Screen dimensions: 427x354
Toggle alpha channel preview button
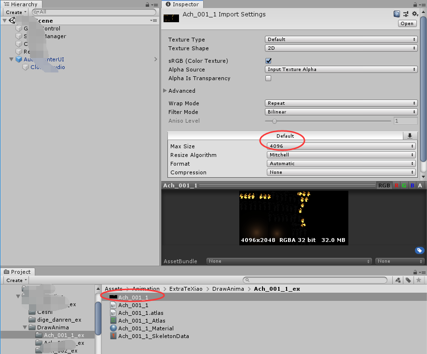point(420,185)
